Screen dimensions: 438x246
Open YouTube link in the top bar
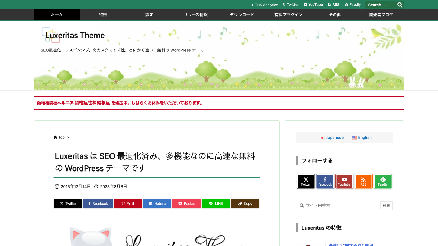[313, 5]
